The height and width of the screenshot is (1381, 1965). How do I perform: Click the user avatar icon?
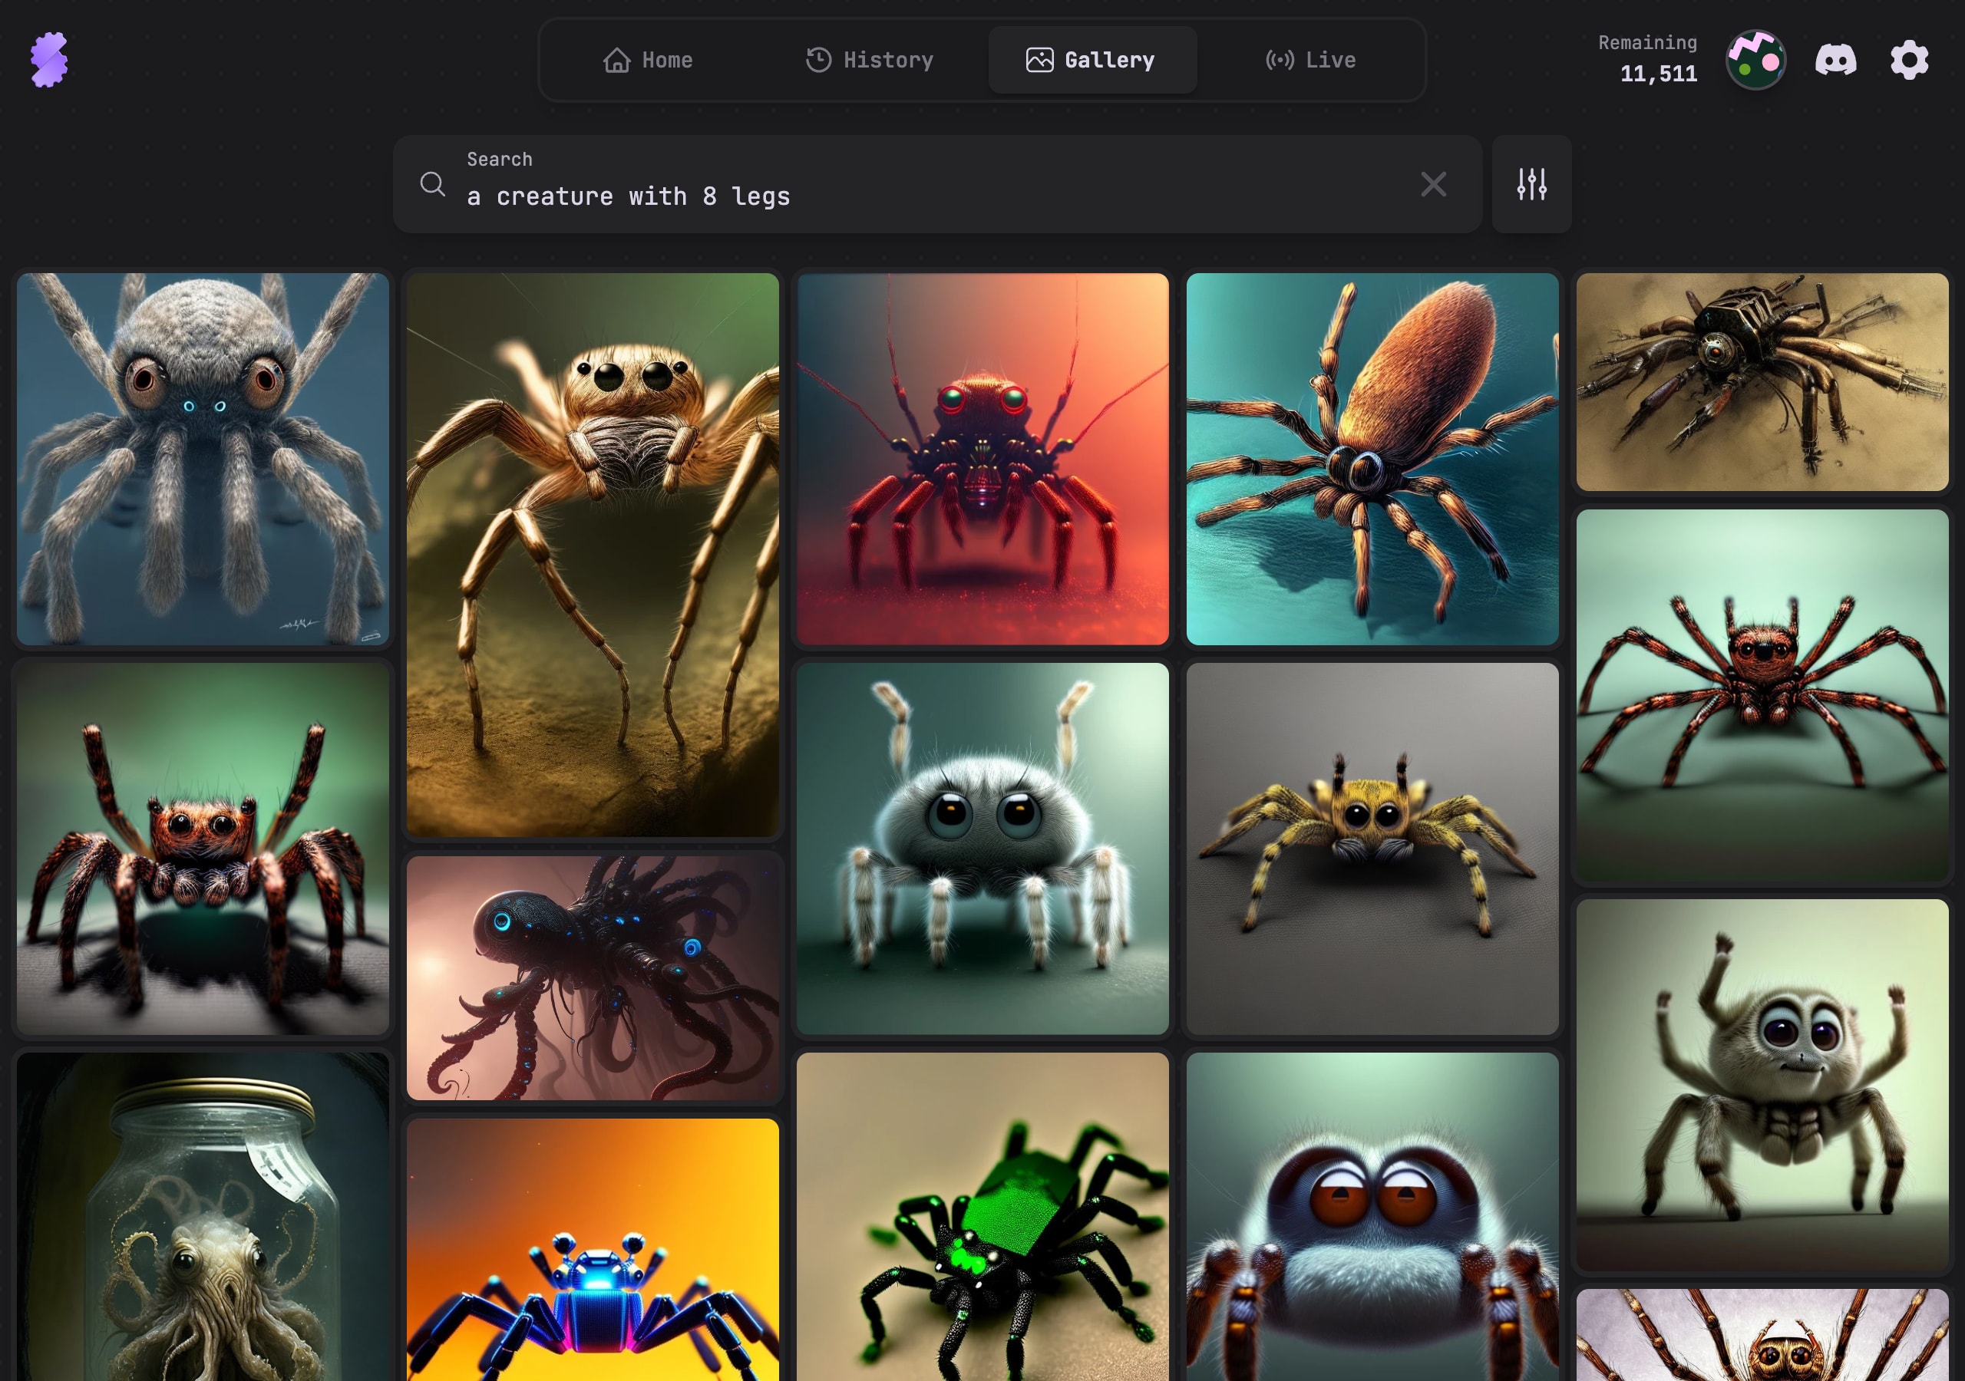(x=1755, y=60)
